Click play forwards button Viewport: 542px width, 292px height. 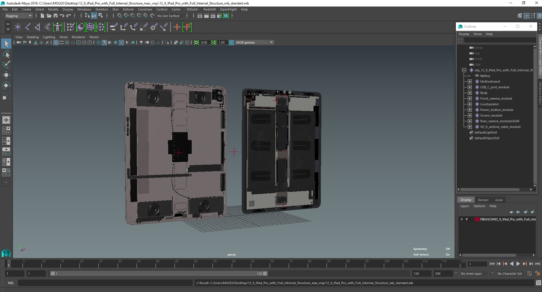pyautogui.click(x=518, y=264)
